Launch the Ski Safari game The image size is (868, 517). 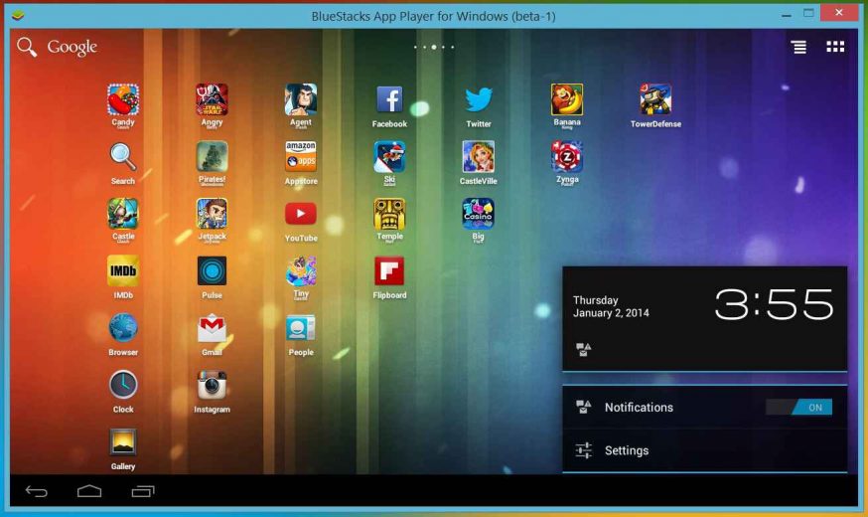click(389, 157)
